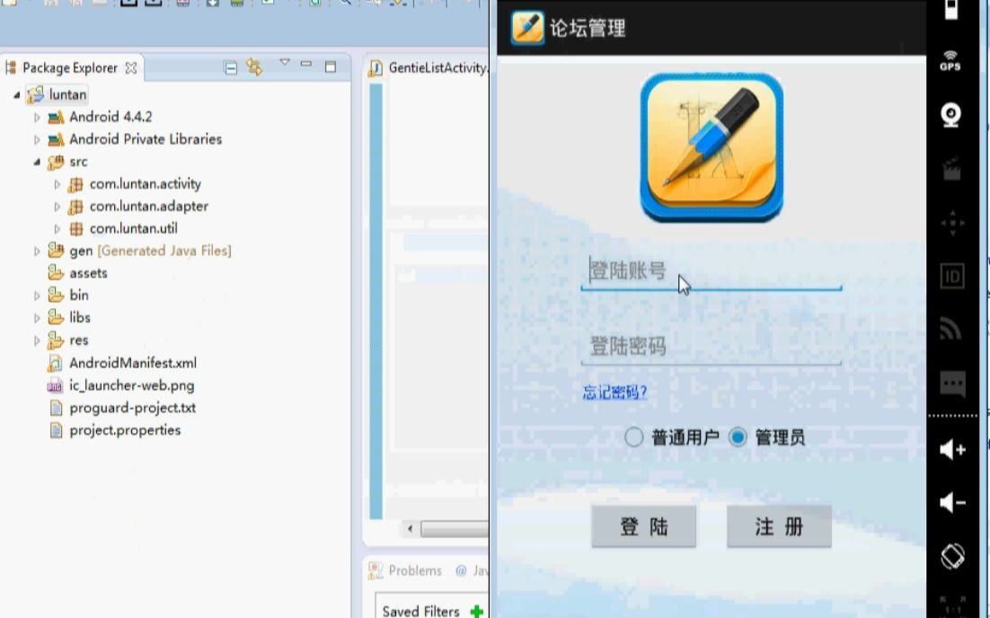Click the remote control arrows icon in emulator sidebar
The image size is (990, 618).
(952, 224)
